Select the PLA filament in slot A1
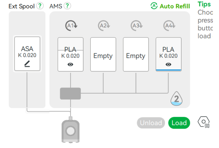 (x=70, y=51)
